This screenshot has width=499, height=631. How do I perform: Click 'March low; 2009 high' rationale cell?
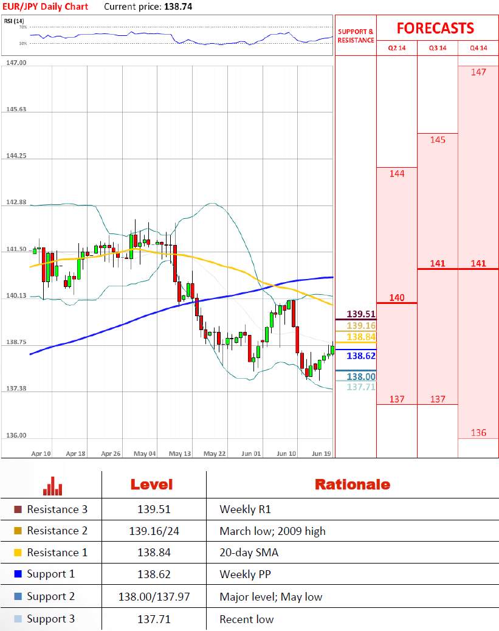[272, 531]
